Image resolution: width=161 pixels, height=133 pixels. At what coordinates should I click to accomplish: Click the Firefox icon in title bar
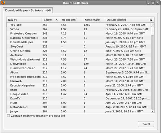(3, 2)
